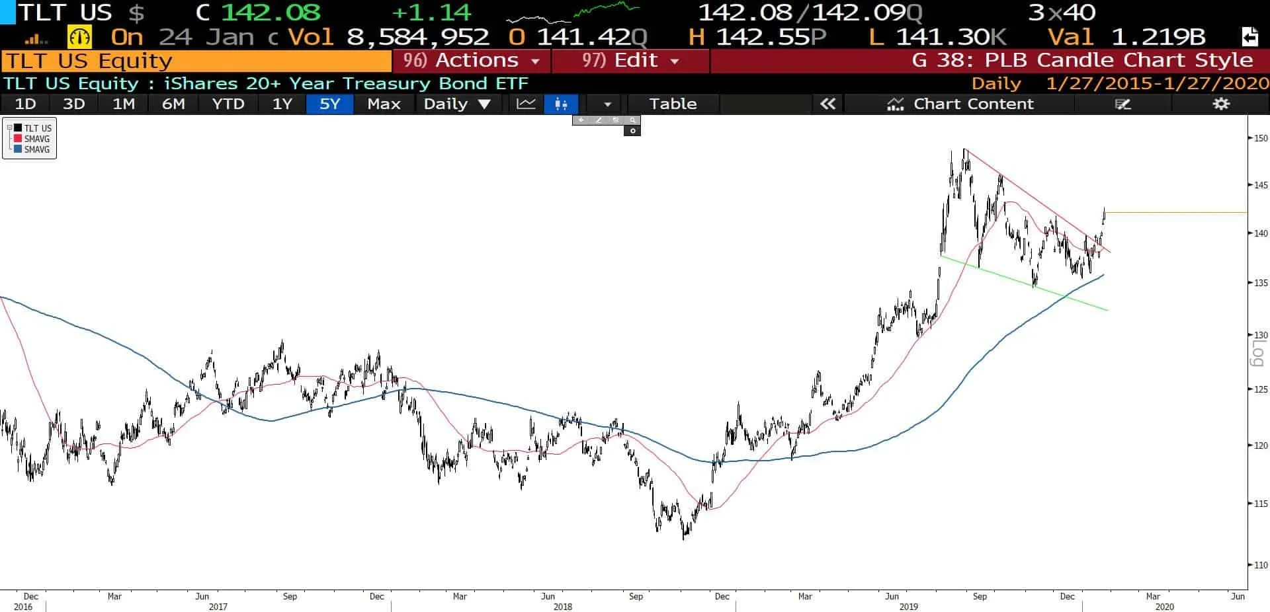Click the blue SMAVG legend label
This screenshot has height=612, width=1270.
(37, 149)
